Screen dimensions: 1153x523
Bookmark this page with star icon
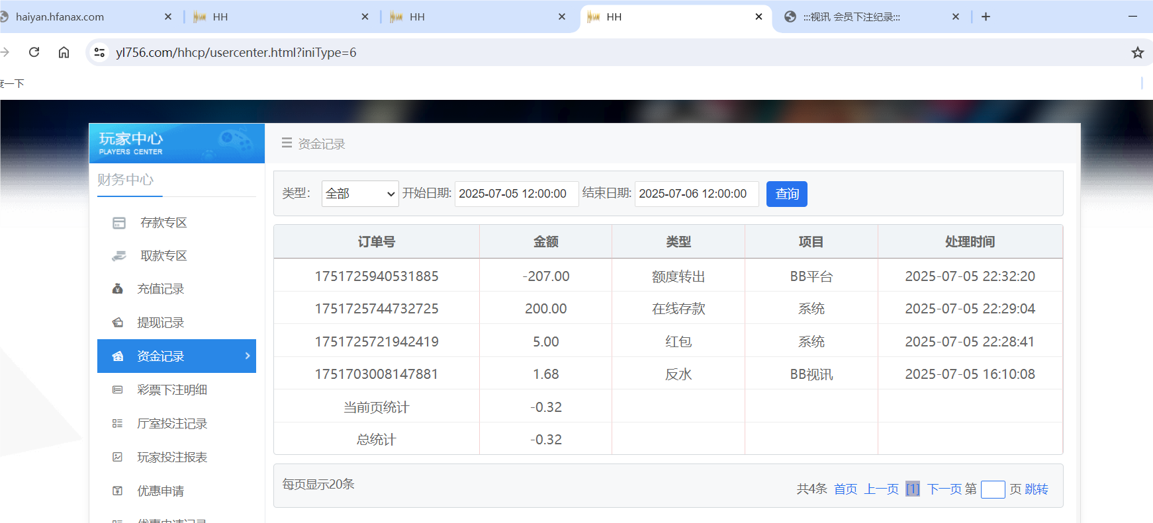point(1137,53)
